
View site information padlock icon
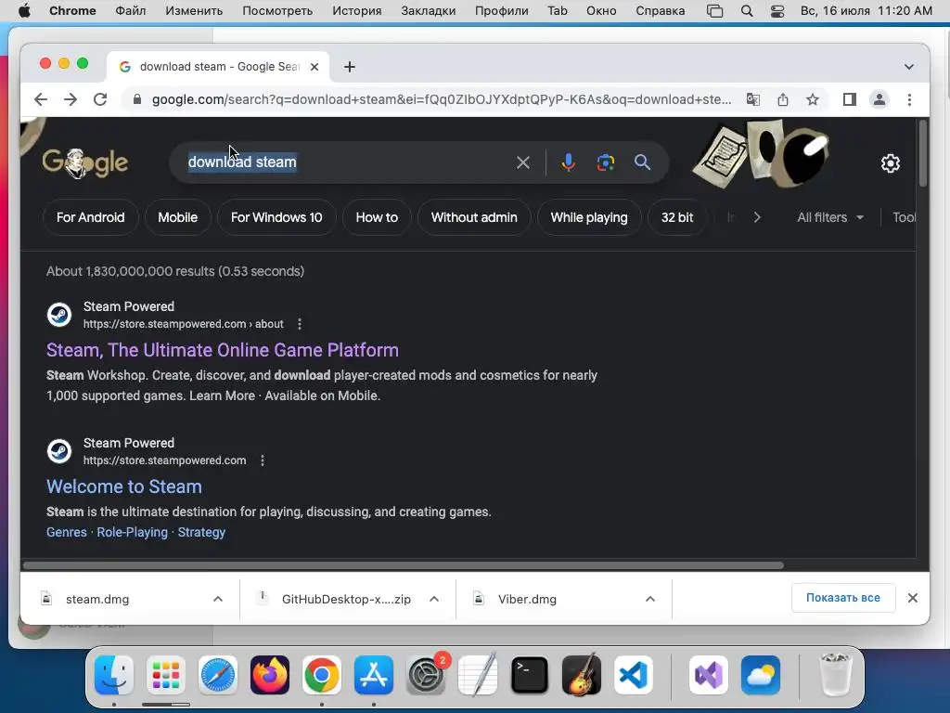(137, 99)
